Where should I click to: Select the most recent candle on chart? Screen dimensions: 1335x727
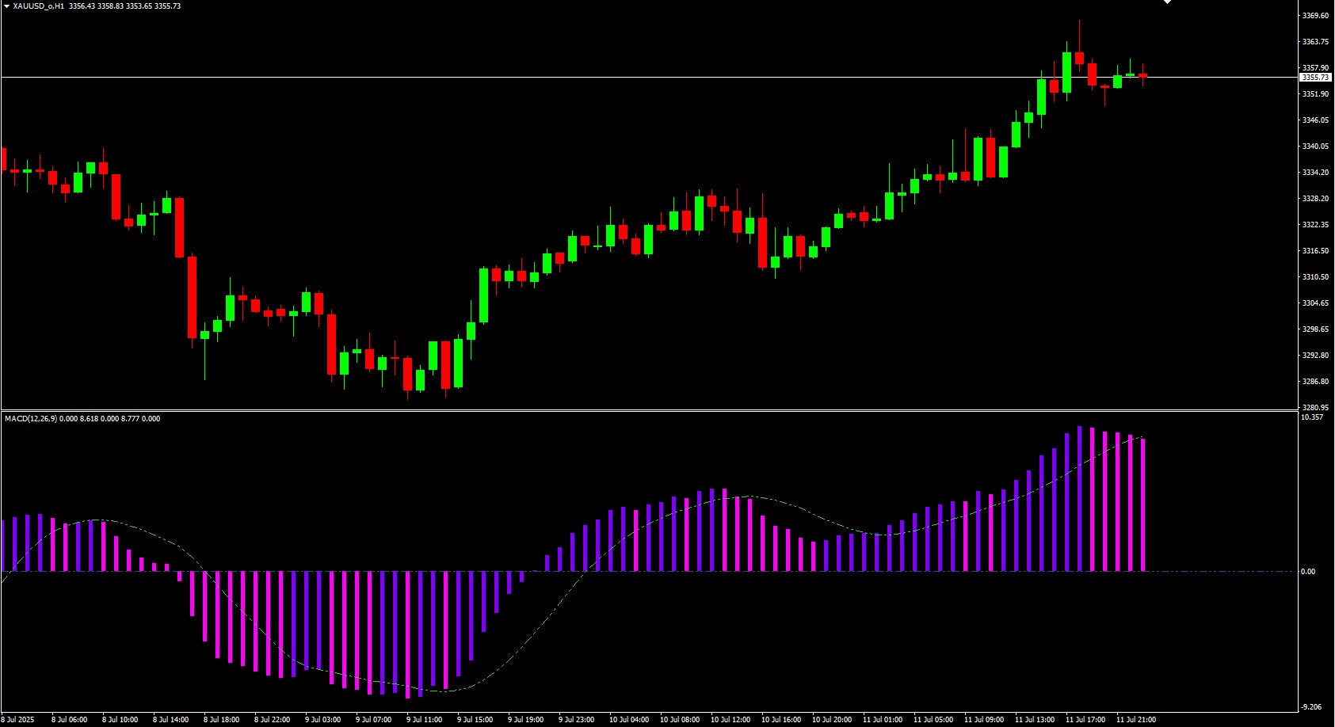tap(1142, 75)
